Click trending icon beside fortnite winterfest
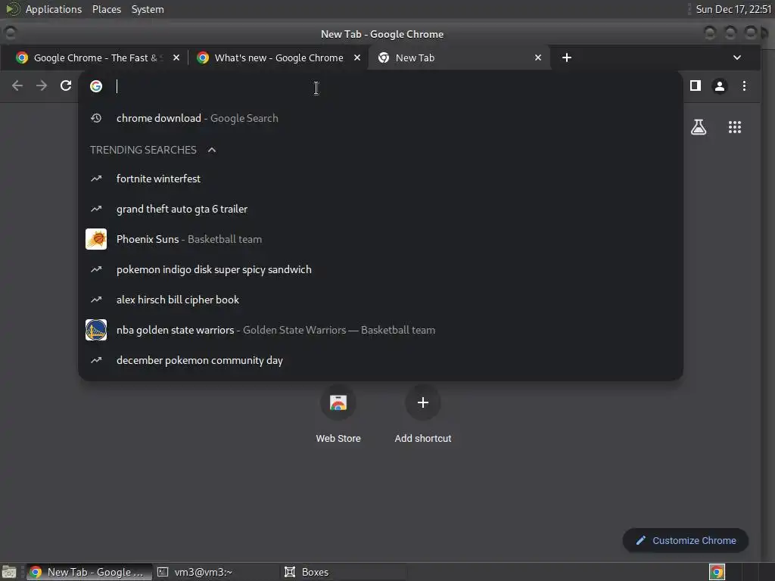Screen dimensions: 775x581 [x=96, y=179]
